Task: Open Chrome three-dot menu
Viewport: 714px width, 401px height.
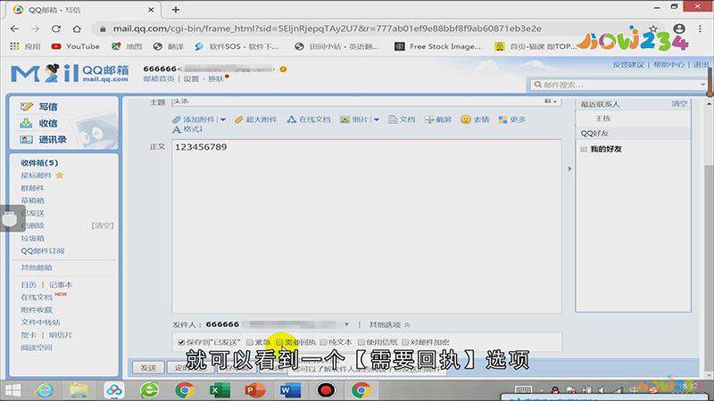Action: tap(701, 29)
